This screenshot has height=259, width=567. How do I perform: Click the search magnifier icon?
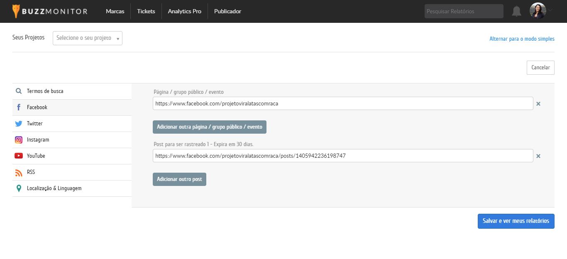[x=19, y=91]
